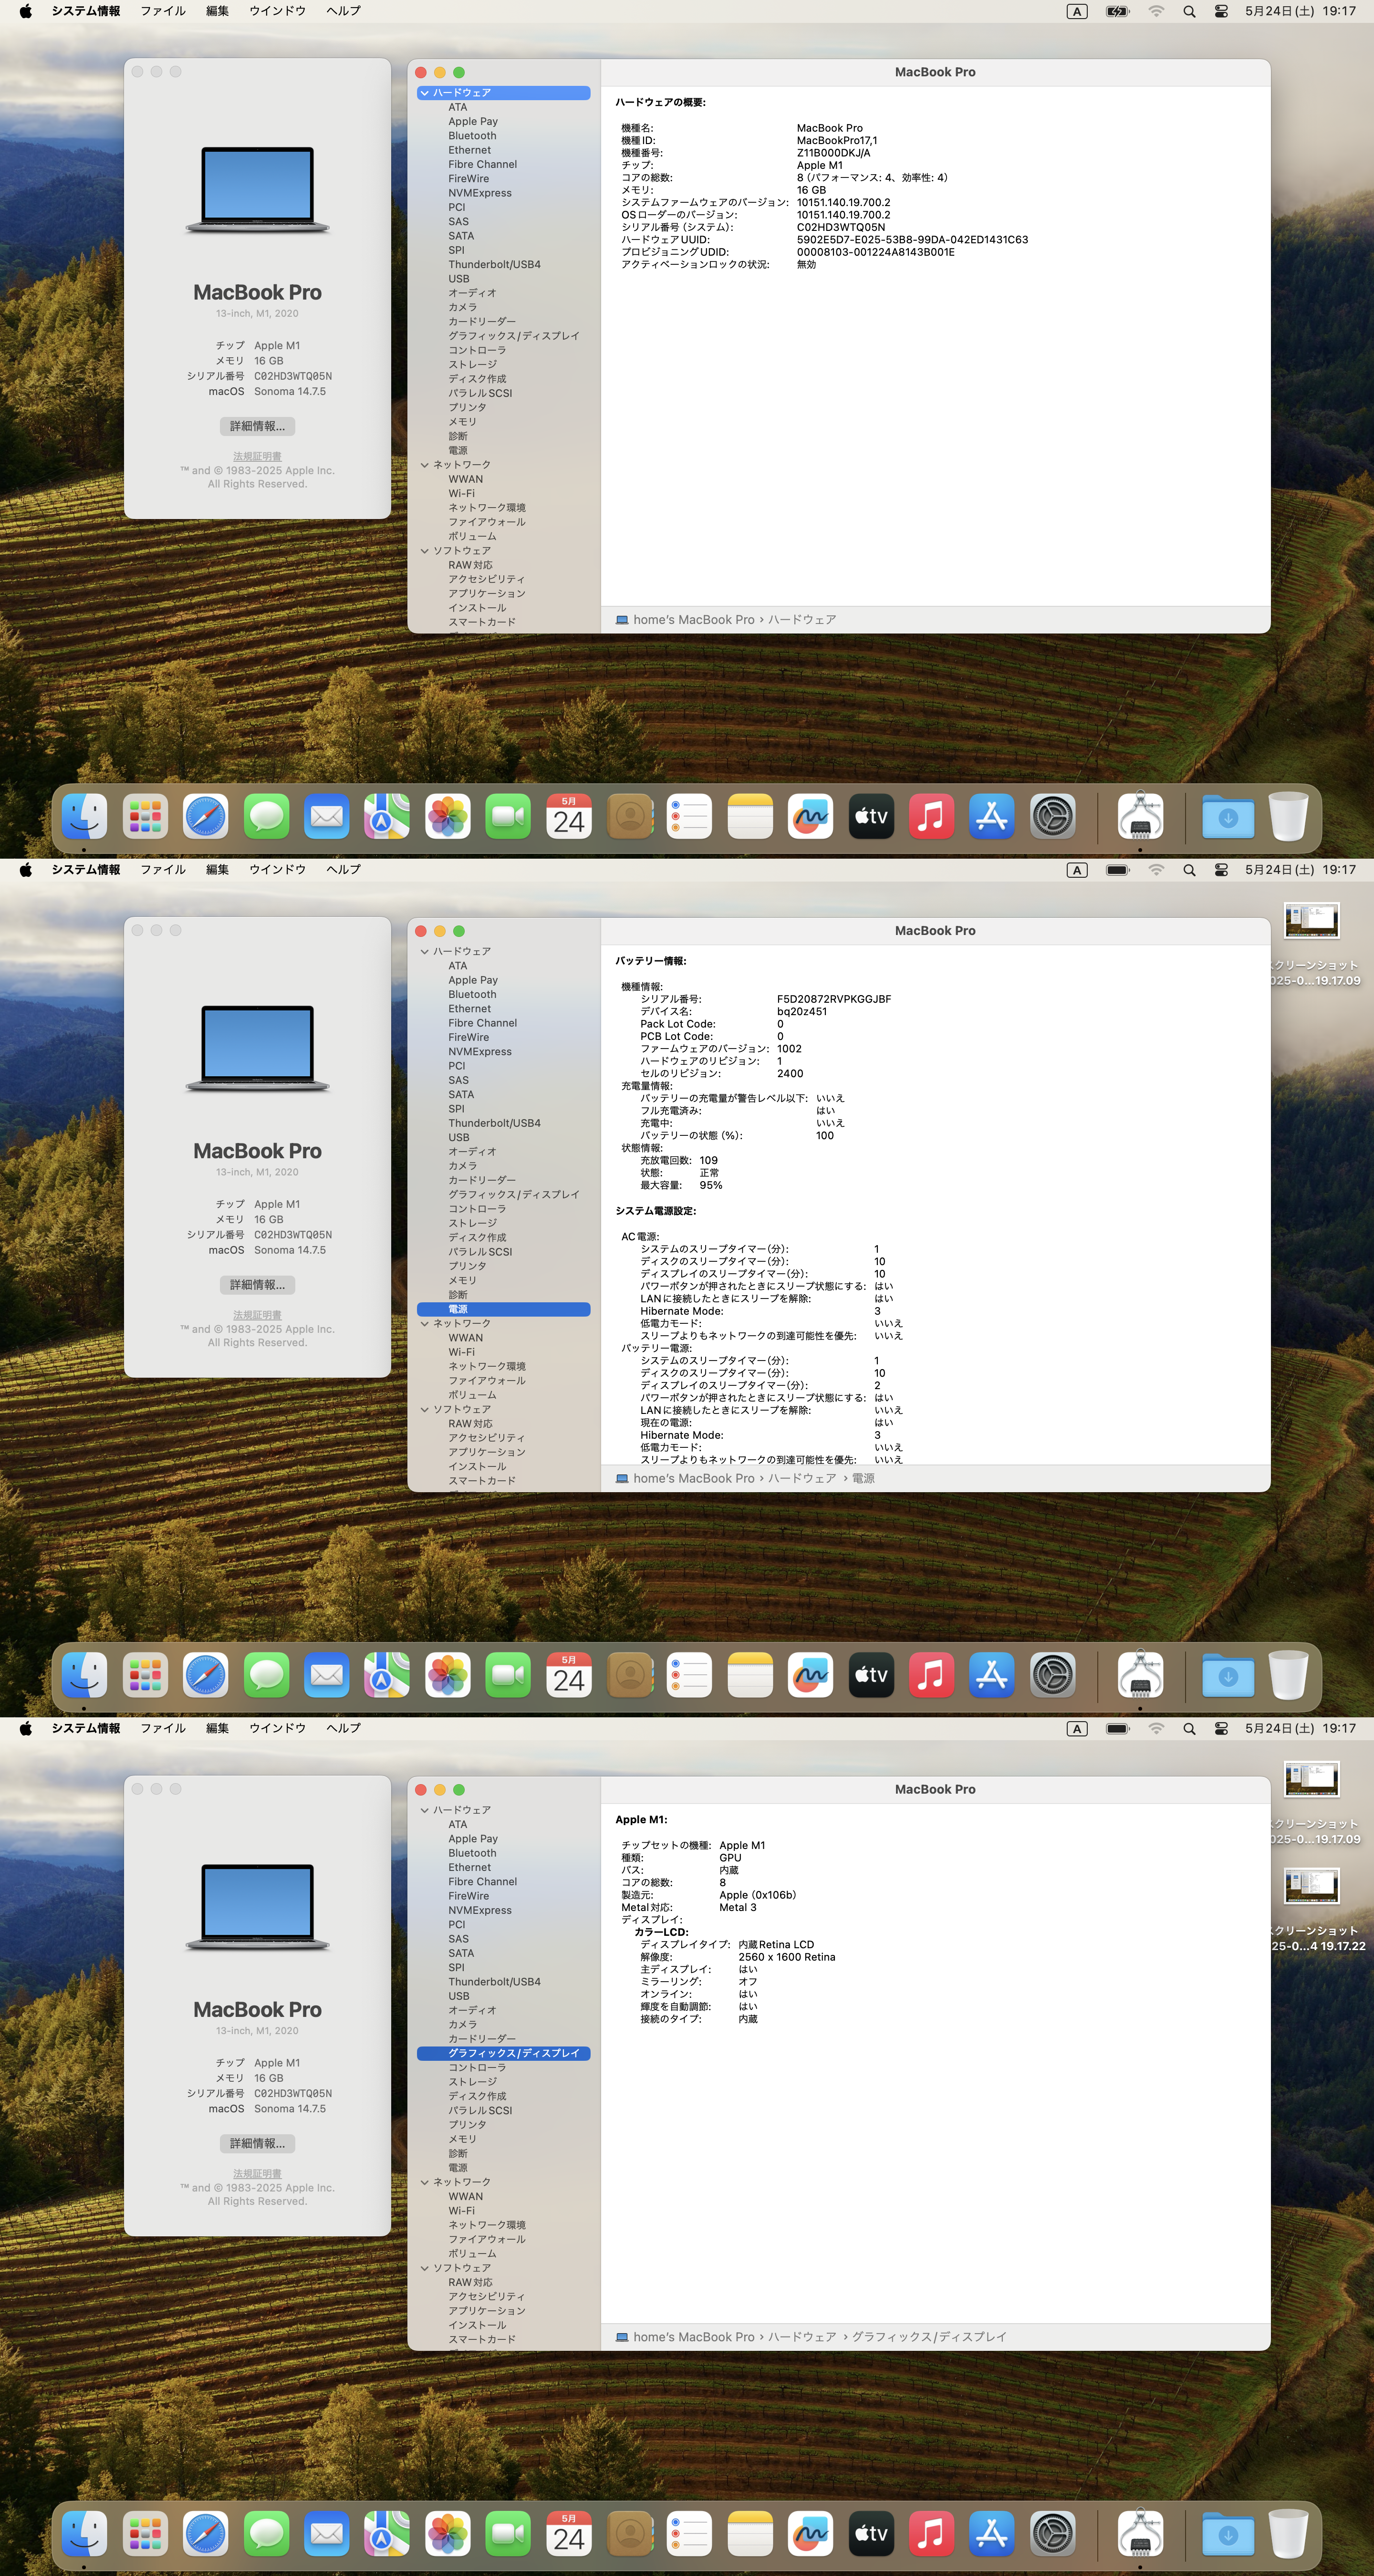Click Wi-Fi status icon in menu bar above hardware overview window
Image resolution: width=1374 pixels, height=2576 pixels.
tap(1156, 11)
